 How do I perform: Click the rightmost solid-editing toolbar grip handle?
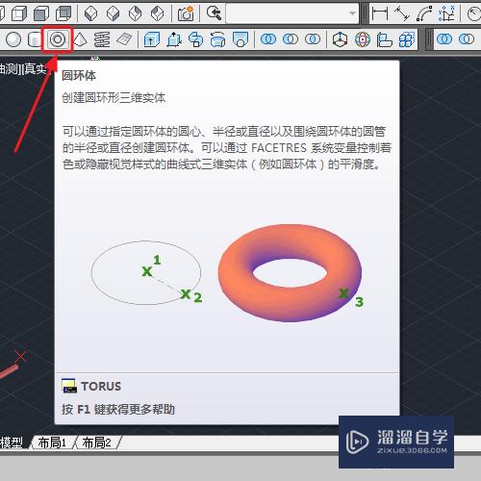(x=429, y=39)
